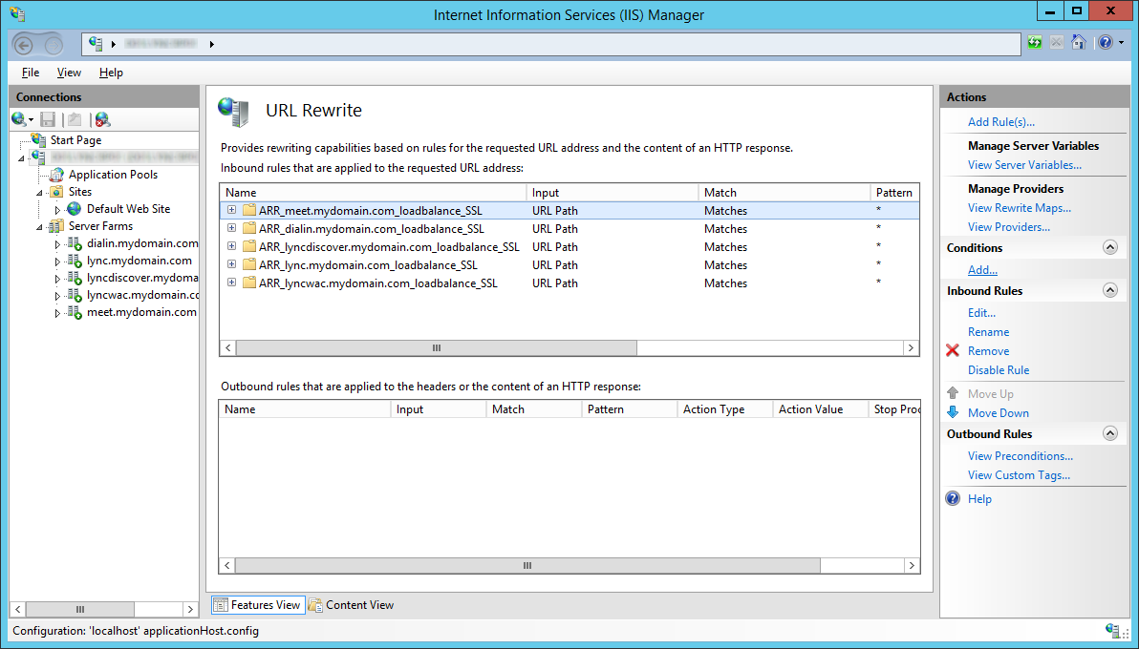Click the Forward navigation arrow button
Image resolution: width=1139 pixels, height=649 pixels.
point(53,45)
